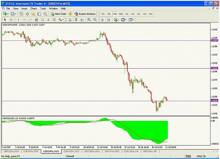This screenshot has height=159, width=220.
Task: Switch timeframe to MN
Action: point(151,14)
